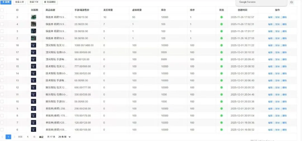
Task: Click the 批量删除 trash bulk delete button
Action: (x=50, y=2)
